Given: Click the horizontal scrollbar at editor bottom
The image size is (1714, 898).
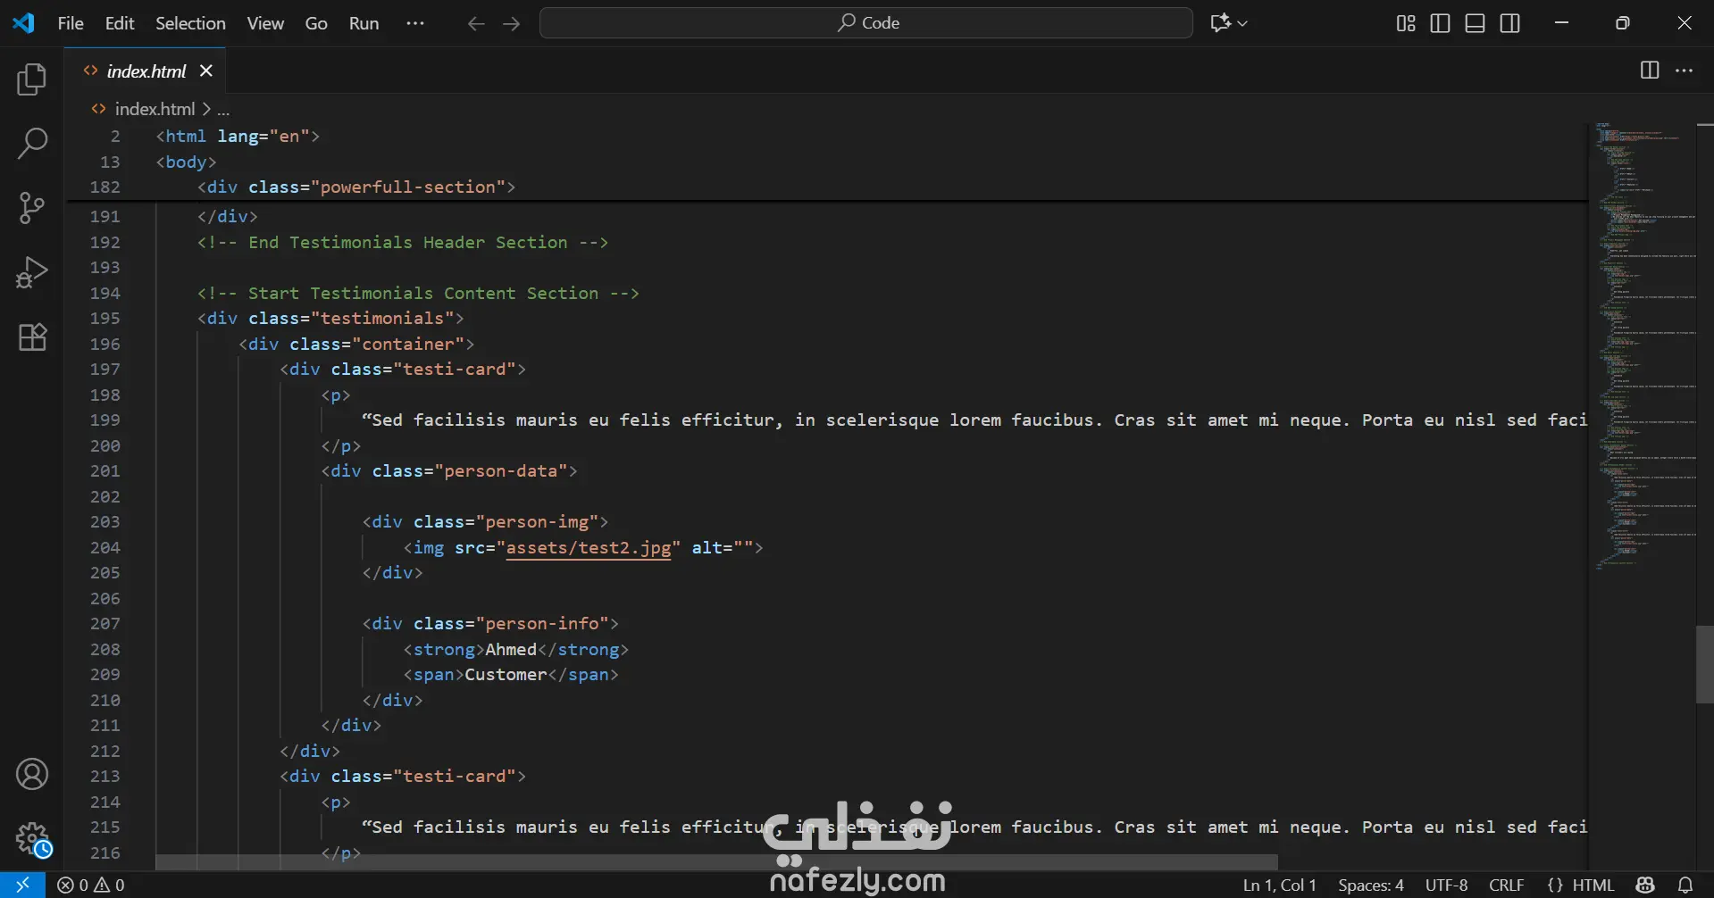Looking at the screenshot, I should click(716, 862).
